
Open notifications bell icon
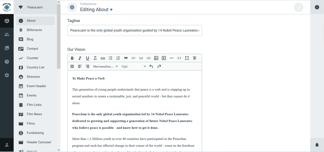317,145
